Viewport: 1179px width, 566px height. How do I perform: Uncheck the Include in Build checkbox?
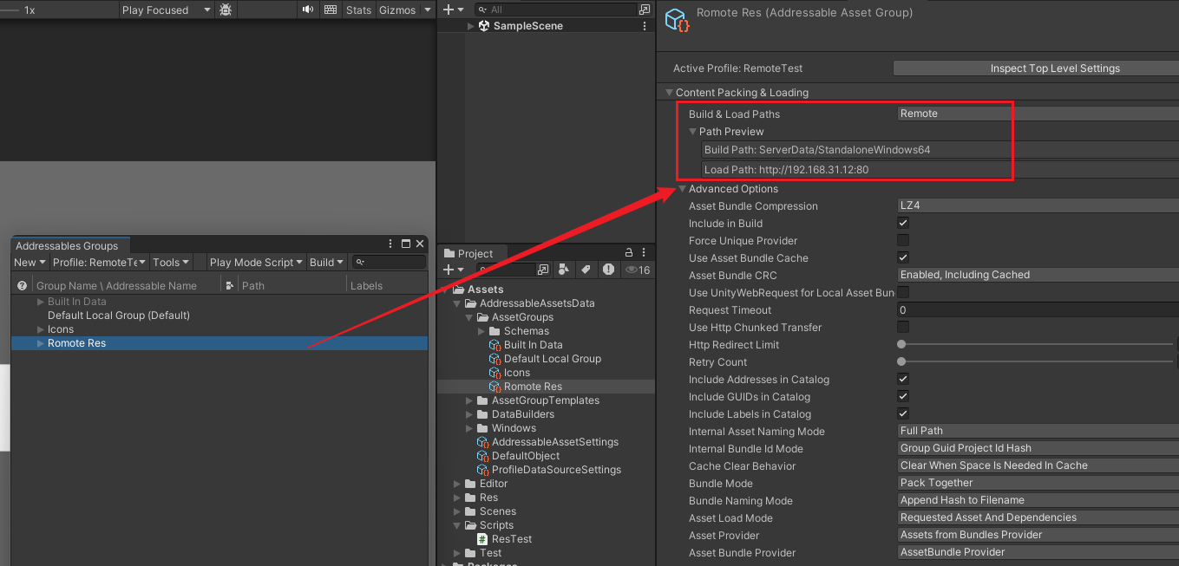[903, 224]
